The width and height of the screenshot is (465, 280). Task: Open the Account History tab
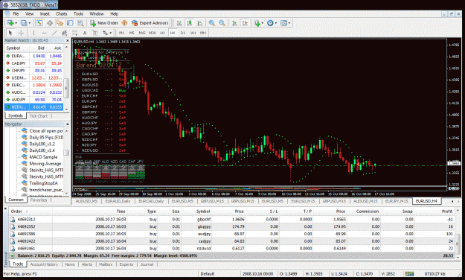coord(44,264)
